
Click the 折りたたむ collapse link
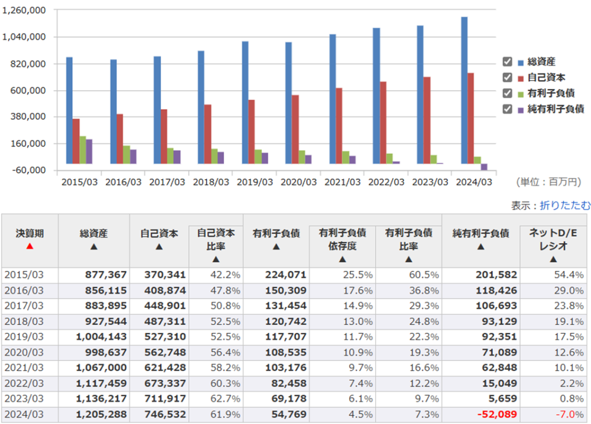point(565,205)
